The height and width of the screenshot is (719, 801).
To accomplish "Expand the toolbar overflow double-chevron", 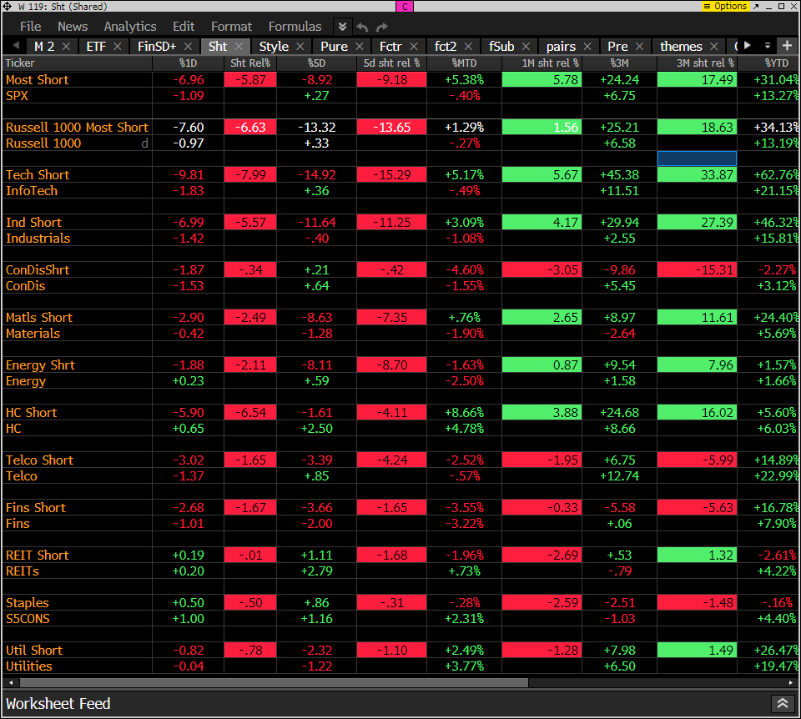I will click(x=342, y=27).
